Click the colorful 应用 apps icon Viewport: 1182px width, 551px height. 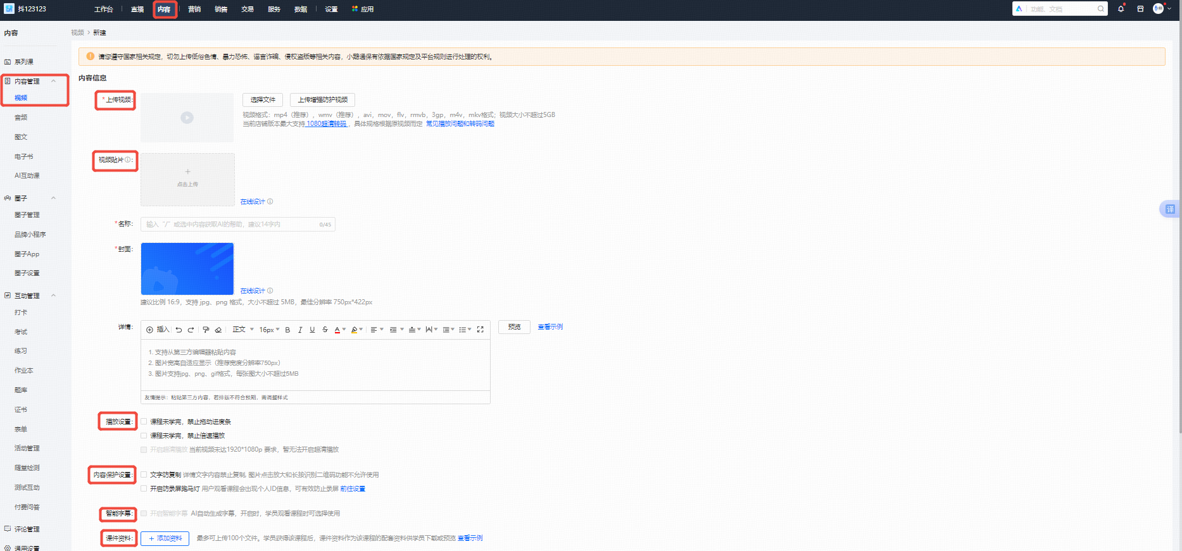point(355,9)
